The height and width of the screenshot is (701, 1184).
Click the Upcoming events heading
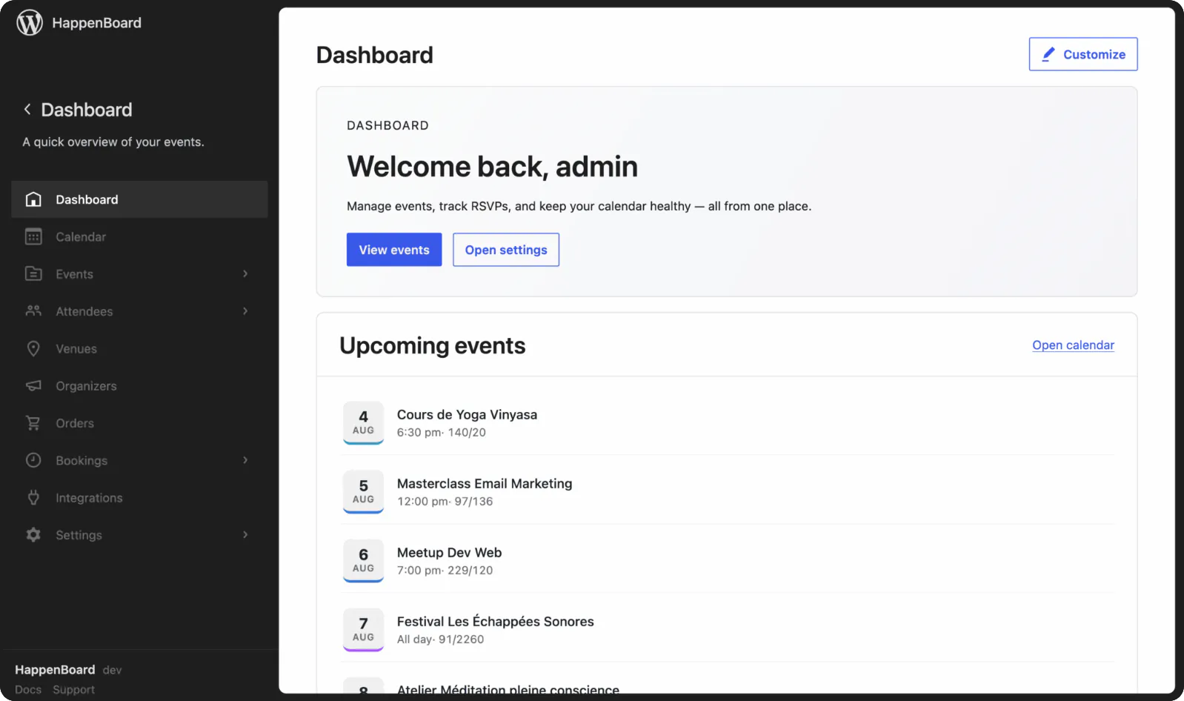433,346
